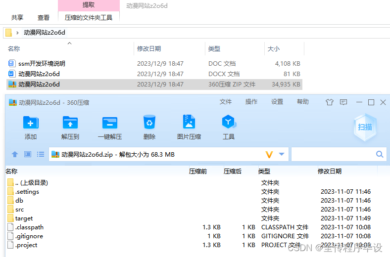Select the src folder in archive
This screenshot has height=257, width=390.
20,210
